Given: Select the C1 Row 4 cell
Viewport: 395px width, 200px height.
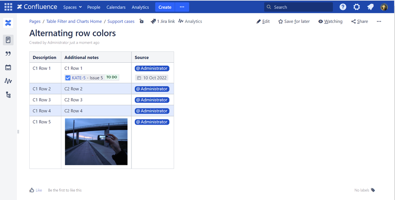Looking at the screenshot, I should coord(46,111).
